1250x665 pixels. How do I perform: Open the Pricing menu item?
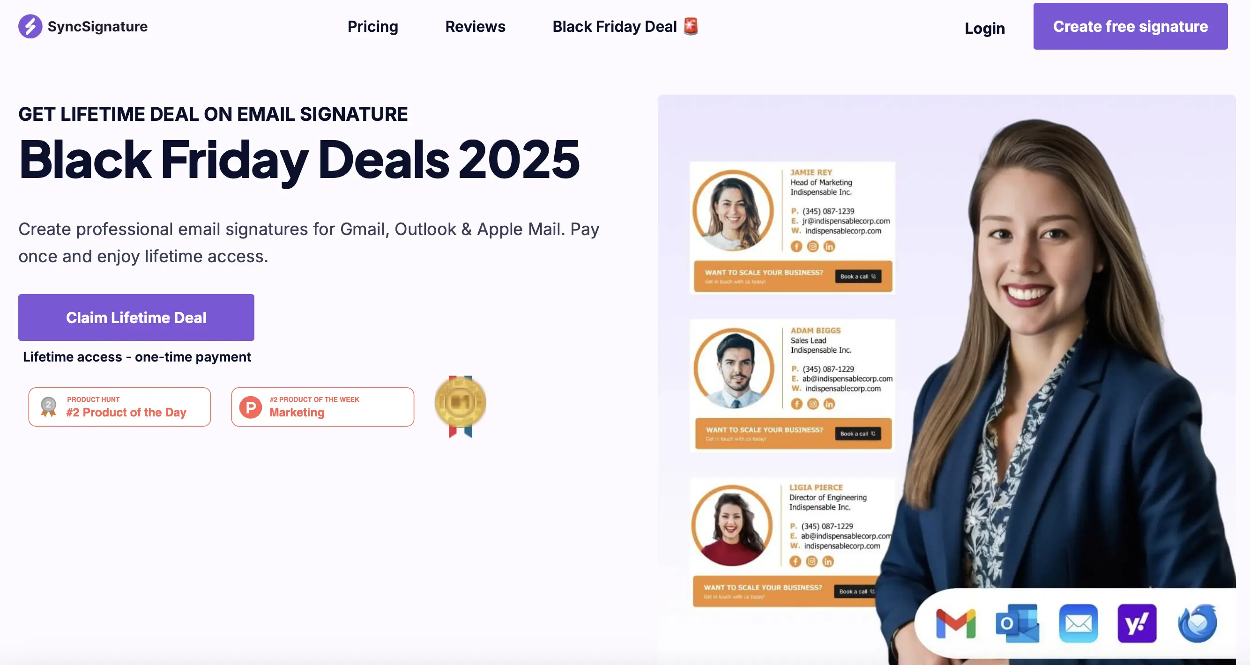[x=372, y=26]
